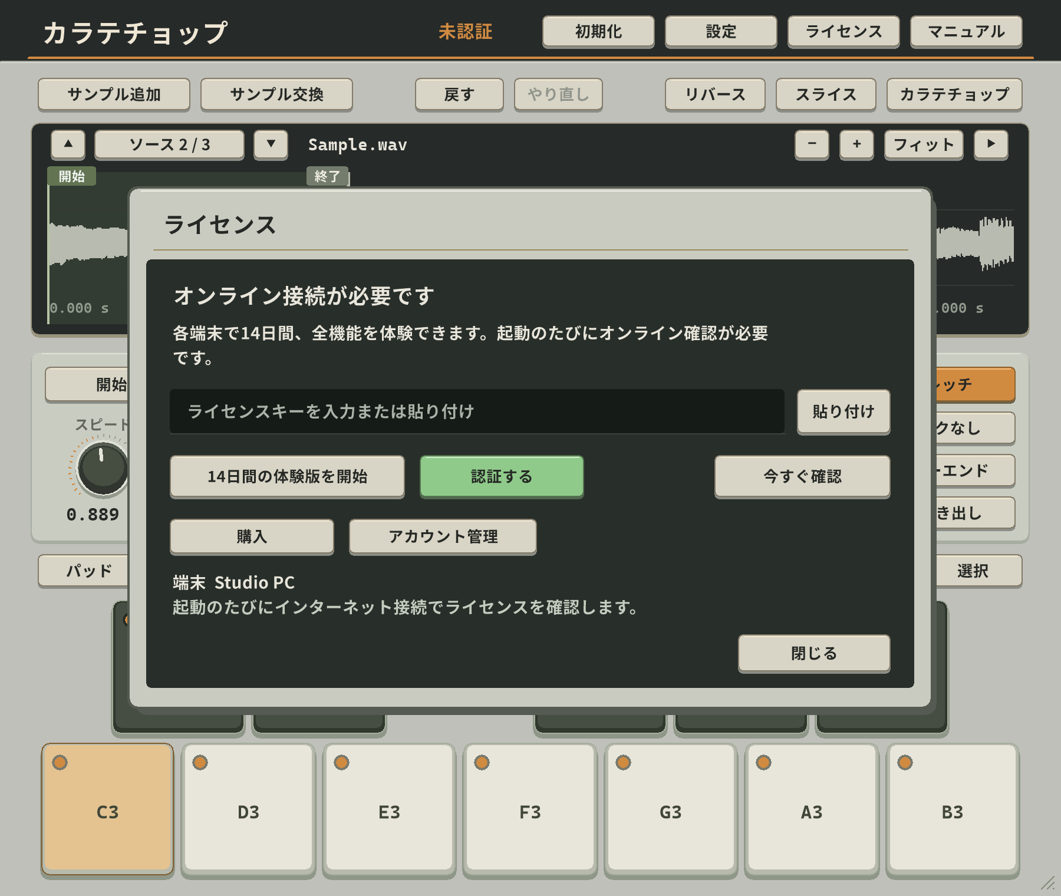Paste license key with 貼り付け button

[x=843, y=411]
